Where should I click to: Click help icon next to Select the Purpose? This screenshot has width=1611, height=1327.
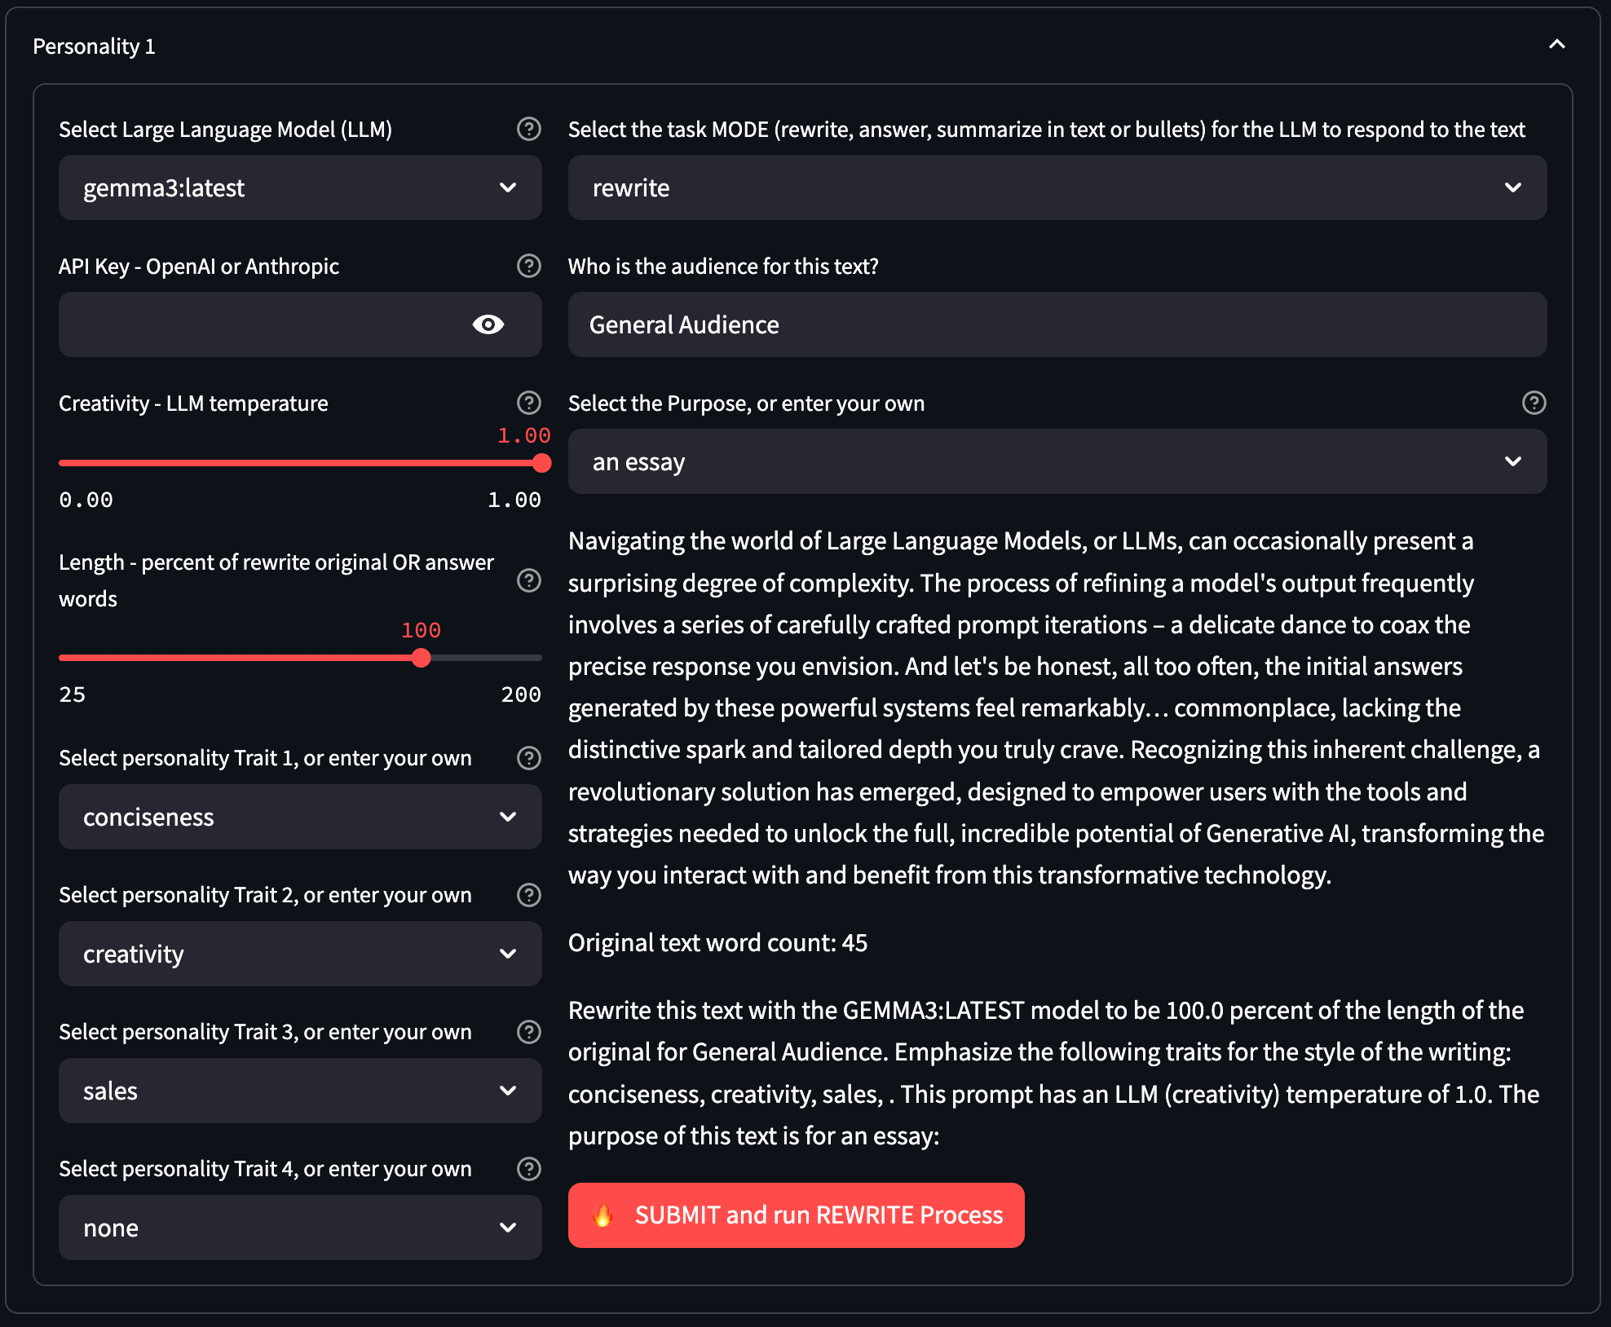click(1534, 403)
